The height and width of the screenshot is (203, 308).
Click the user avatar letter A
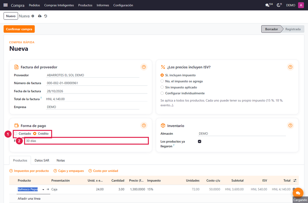pos(301,5)
